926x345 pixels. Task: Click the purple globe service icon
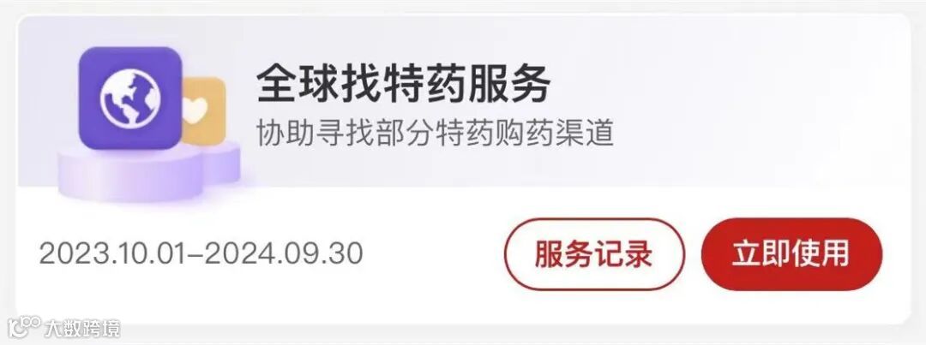pos(130,98)
